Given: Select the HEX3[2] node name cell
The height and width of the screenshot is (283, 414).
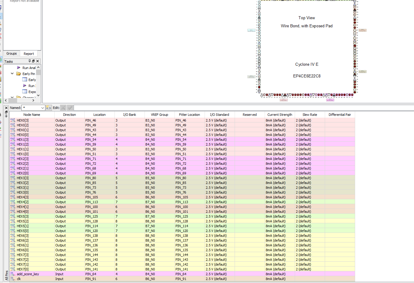Looking at the screenshot, I should click(32, 182).
